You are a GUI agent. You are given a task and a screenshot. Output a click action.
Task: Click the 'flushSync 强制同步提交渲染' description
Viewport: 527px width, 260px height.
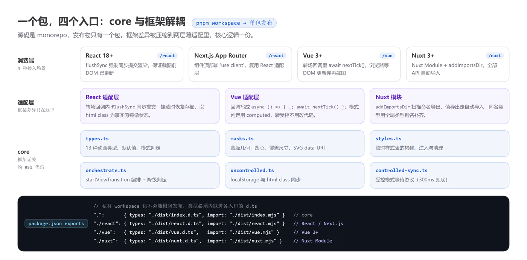pyautogui.click(x=131, y=69)
